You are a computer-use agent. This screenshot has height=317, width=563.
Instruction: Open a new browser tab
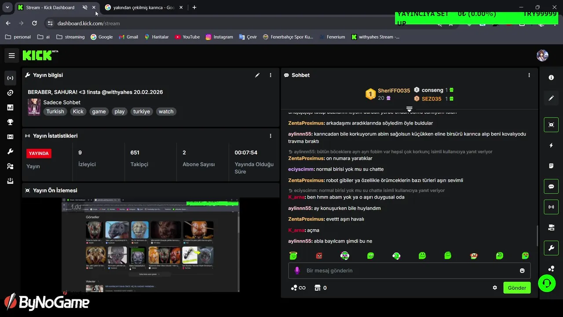[194, 7]
